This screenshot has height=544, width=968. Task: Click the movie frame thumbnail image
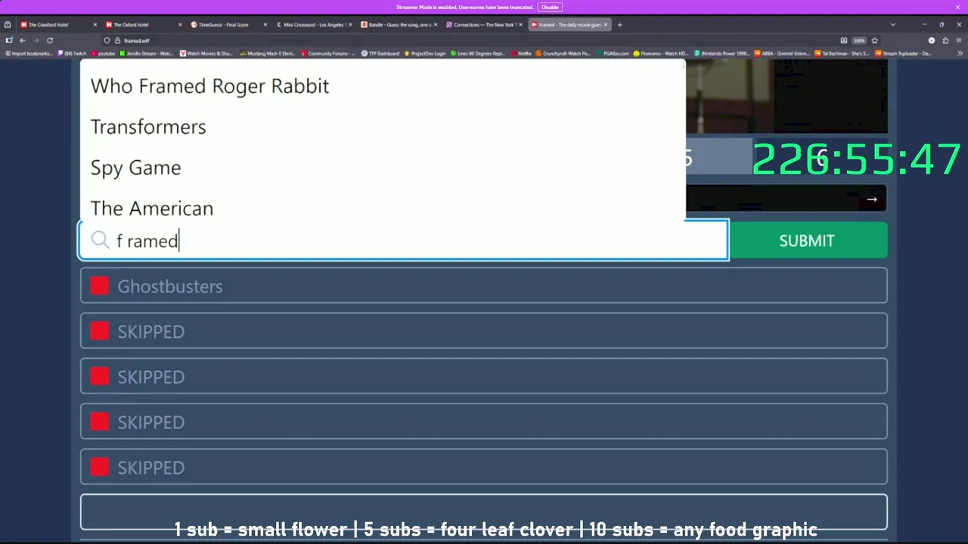point(786,97)
